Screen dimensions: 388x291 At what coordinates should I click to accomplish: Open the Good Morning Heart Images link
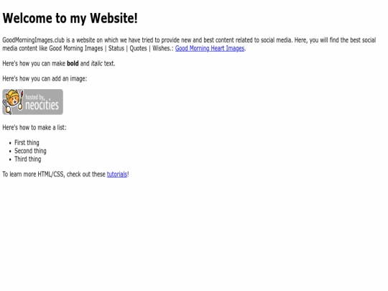point(210,48)
